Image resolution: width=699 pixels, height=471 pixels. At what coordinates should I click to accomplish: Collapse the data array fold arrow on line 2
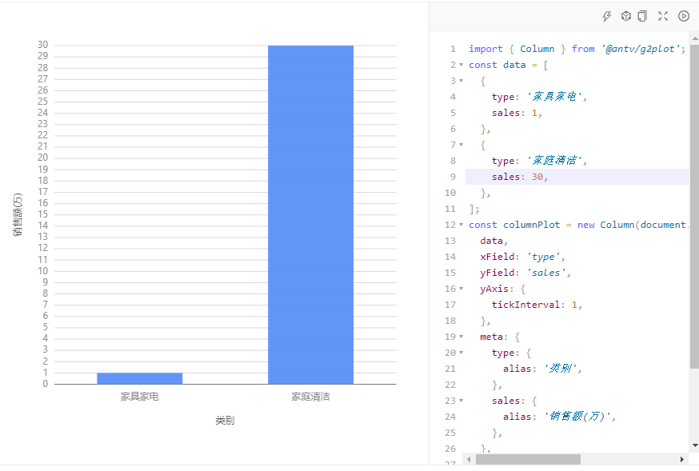pos(461,65)
